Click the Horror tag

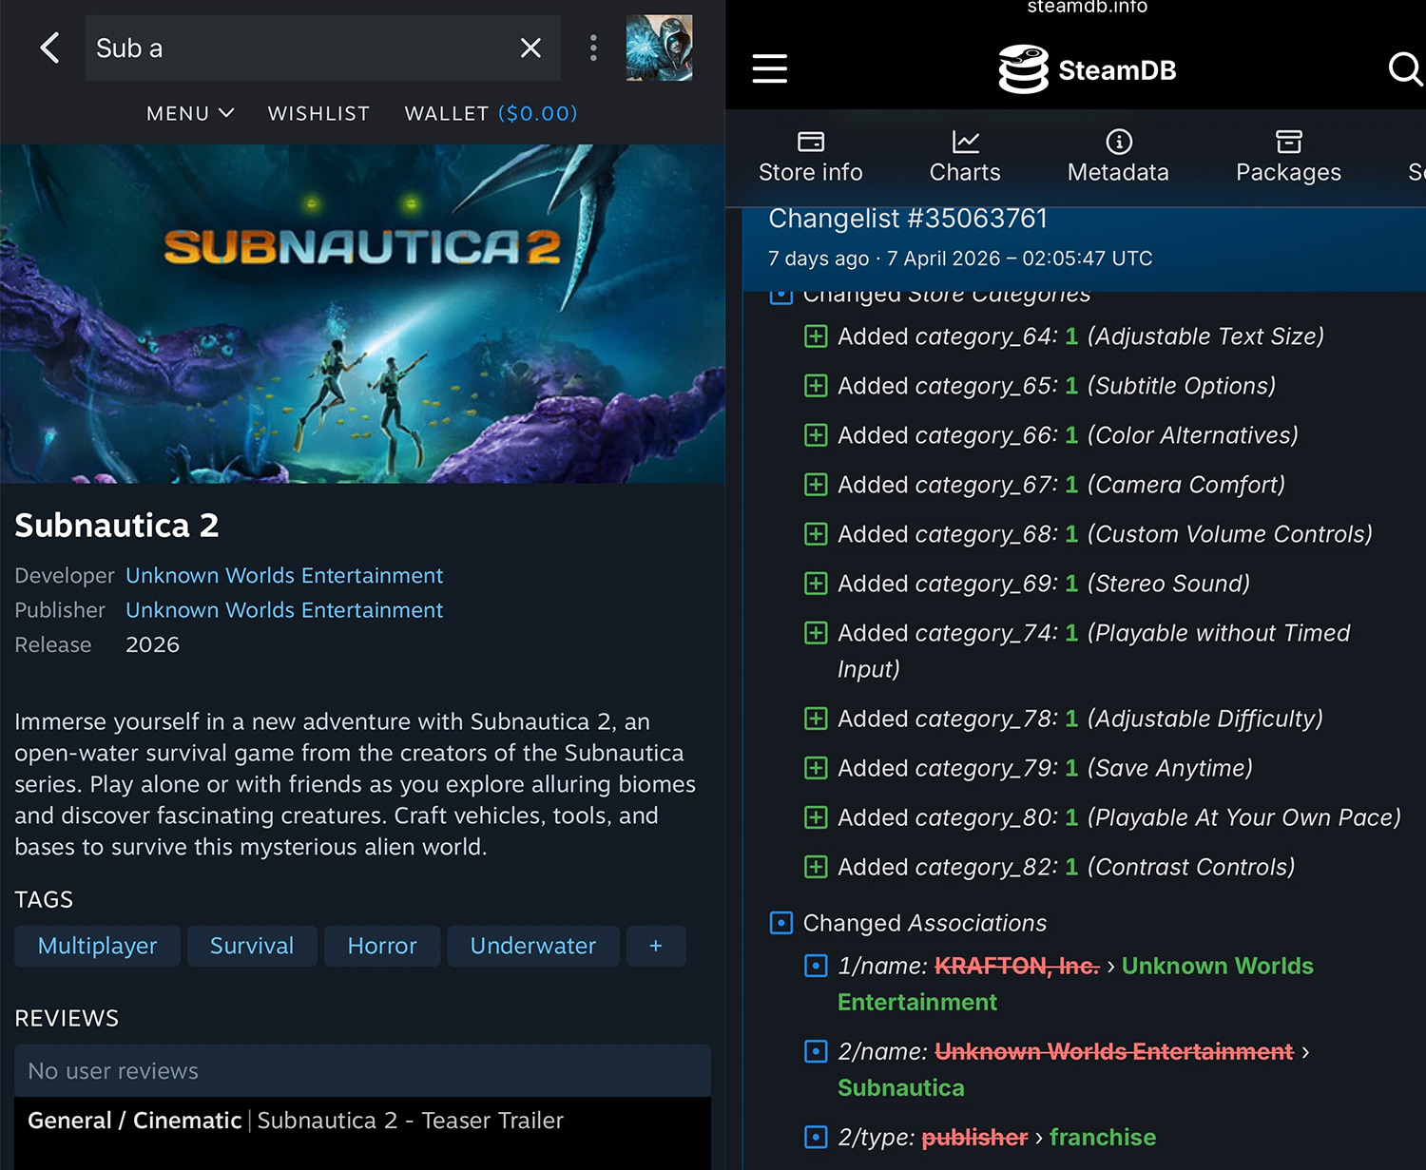[382, 946]
